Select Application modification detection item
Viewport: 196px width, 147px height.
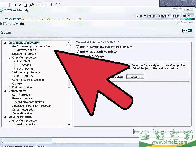32,106
